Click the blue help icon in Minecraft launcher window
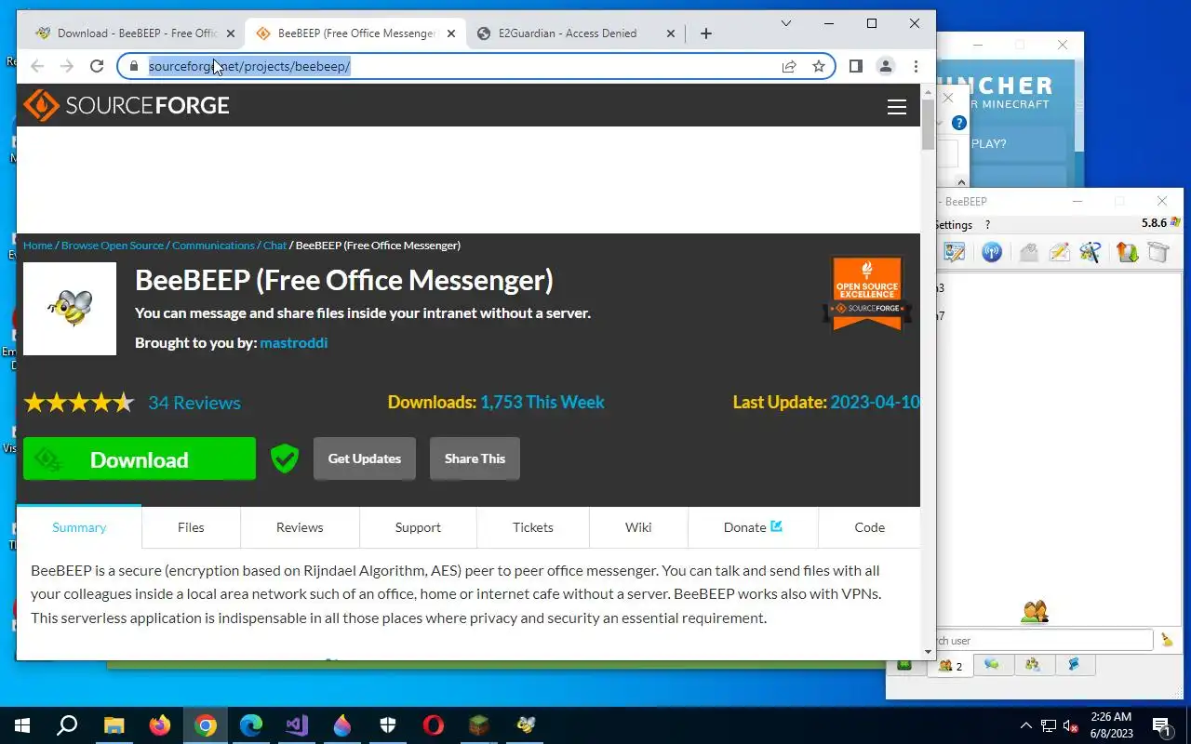The image size is (1191, 744). coord(959,123)
